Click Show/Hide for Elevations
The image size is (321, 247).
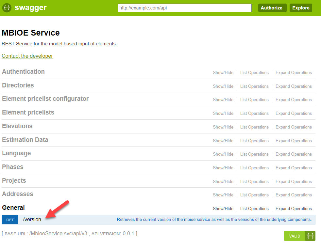tap(223, 127)
